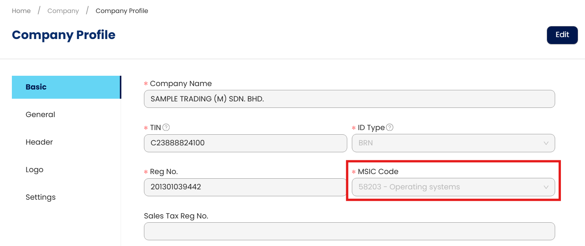Screen dimensions: 585x246
Task: Click the Sales Tax Reg No. field
Action: coord(349,231)
